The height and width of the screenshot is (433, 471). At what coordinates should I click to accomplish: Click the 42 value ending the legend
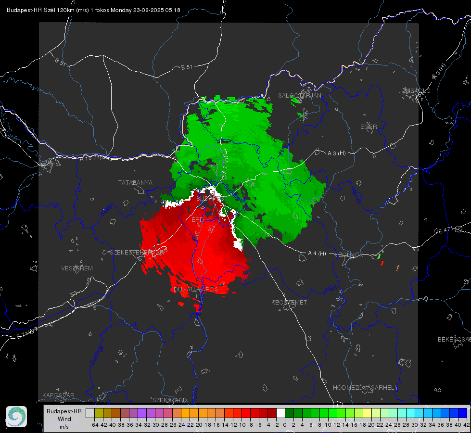(466, 425)
